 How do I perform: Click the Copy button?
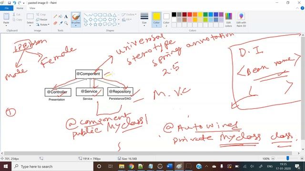pos(17,19)
